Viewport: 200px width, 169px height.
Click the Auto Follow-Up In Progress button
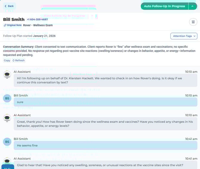tap(164, 6)
